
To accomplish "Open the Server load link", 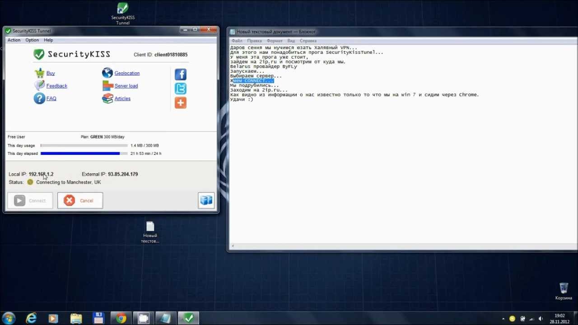I will (126, 86).
